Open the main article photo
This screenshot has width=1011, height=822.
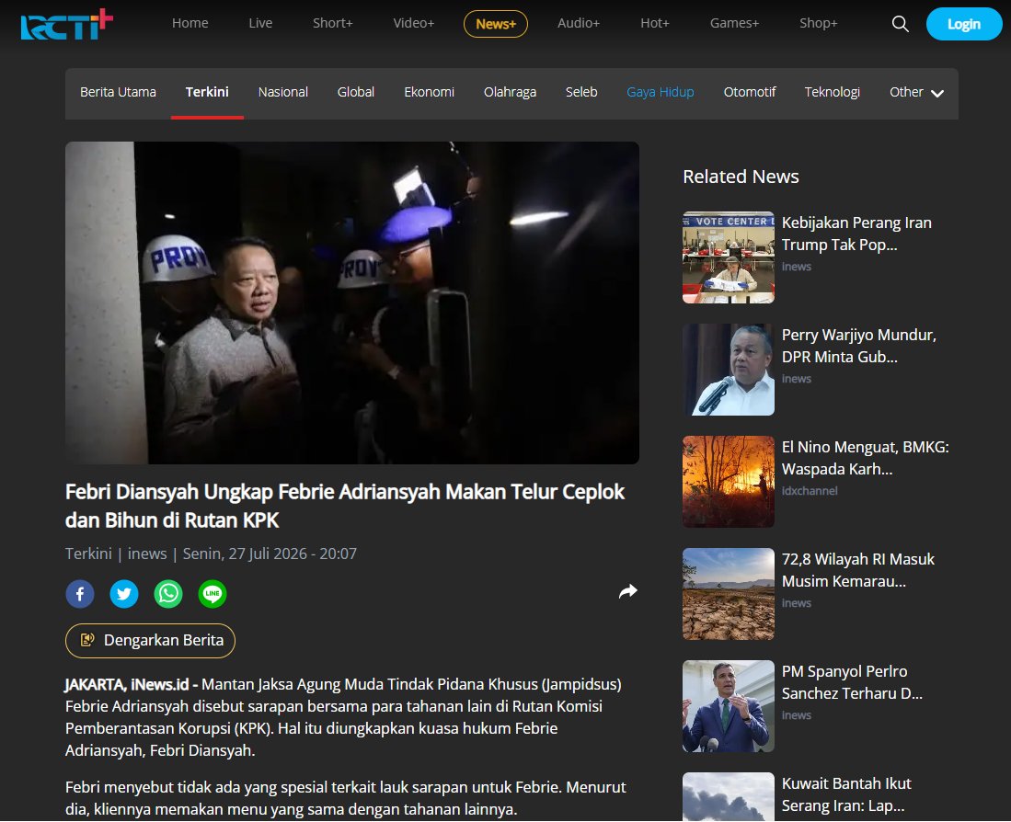pyautogui.click(x=352, y=303)
